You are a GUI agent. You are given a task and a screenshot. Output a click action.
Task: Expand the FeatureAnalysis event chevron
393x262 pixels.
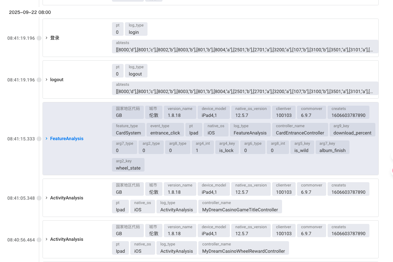click(47, 139)
